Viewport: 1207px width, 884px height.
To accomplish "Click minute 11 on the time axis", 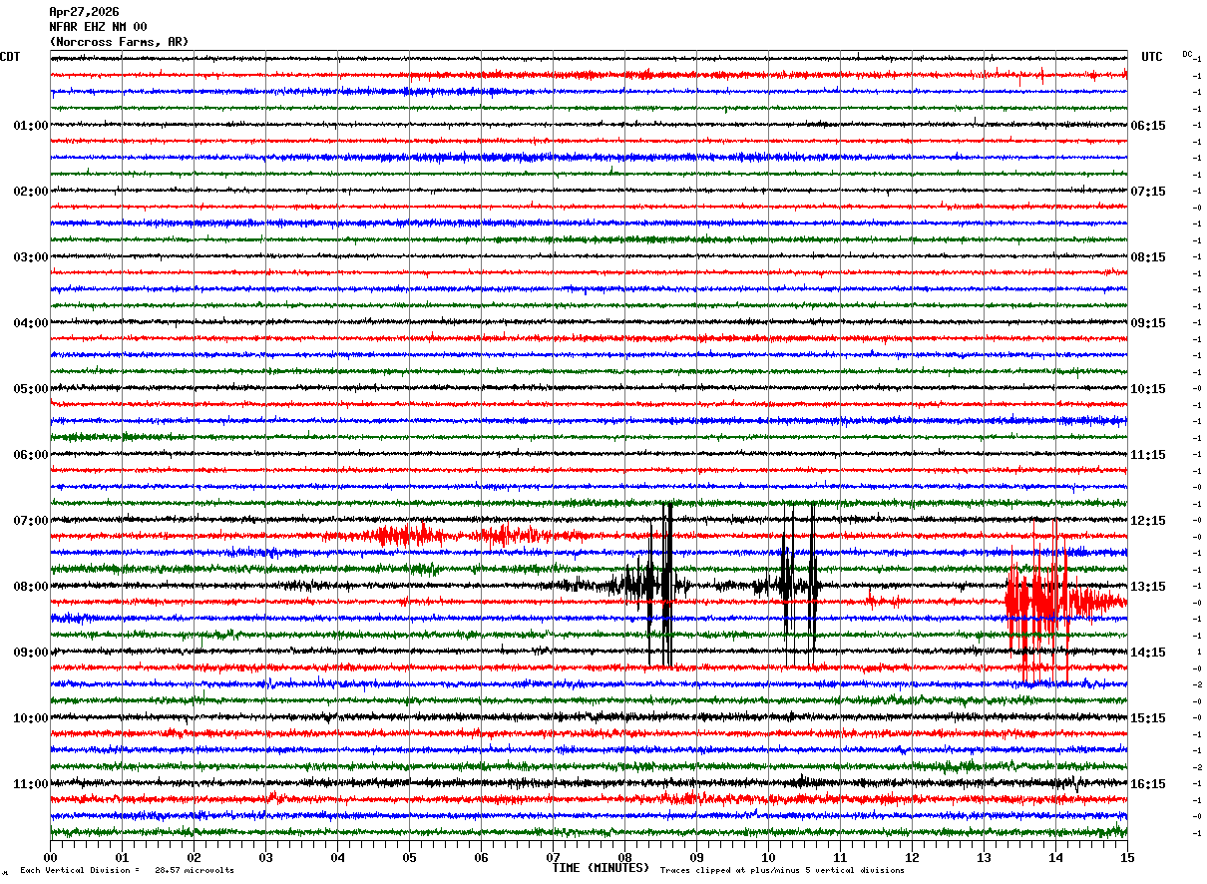I will click(840, 857).
